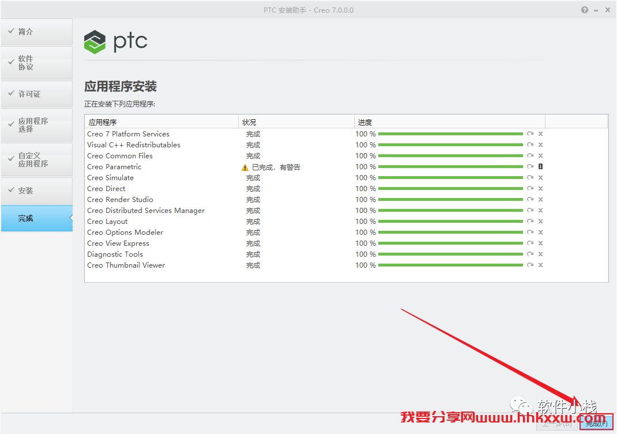
Task: Retry icon in Creo Render Studio row
Action: (530, 200)
